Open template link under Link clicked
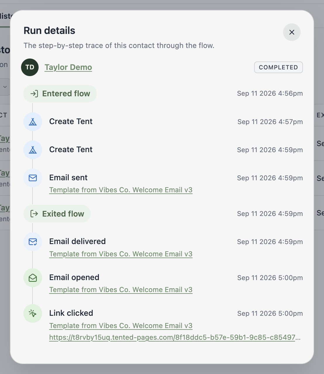 tap(121, 326)
